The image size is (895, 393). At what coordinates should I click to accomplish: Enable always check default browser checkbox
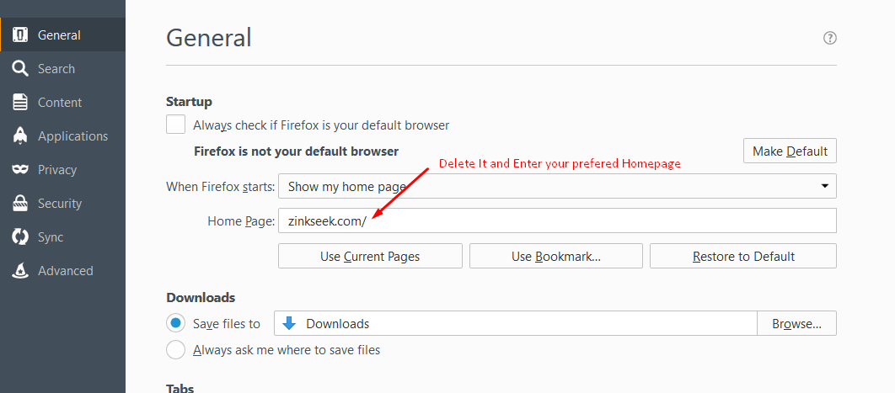[175, 125]
